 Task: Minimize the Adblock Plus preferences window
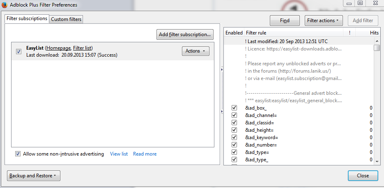[x=349, y=3]
